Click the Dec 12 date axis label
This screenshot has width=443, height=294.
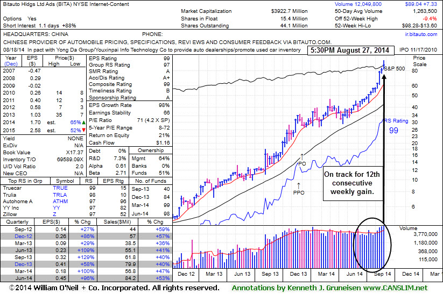[186, 274]
